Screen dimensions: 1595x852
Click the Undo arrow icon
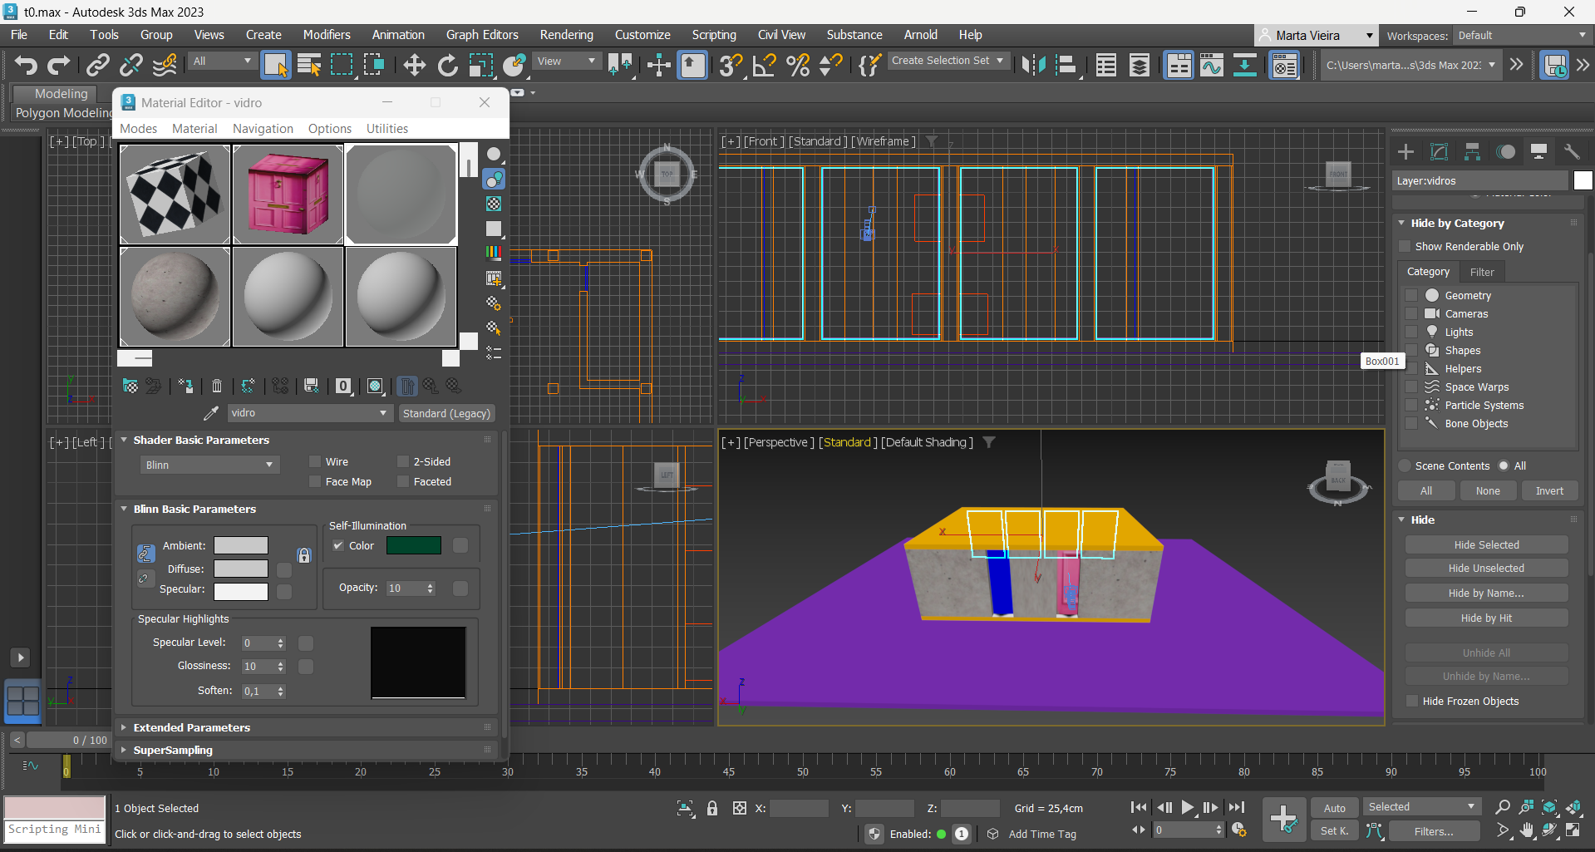pyautogui.click(x=26, y=65)
